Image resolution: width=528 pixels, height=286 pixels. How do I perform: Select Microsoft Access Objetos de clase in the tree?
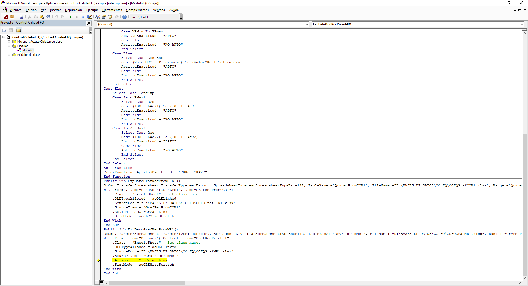coord(40,42)
